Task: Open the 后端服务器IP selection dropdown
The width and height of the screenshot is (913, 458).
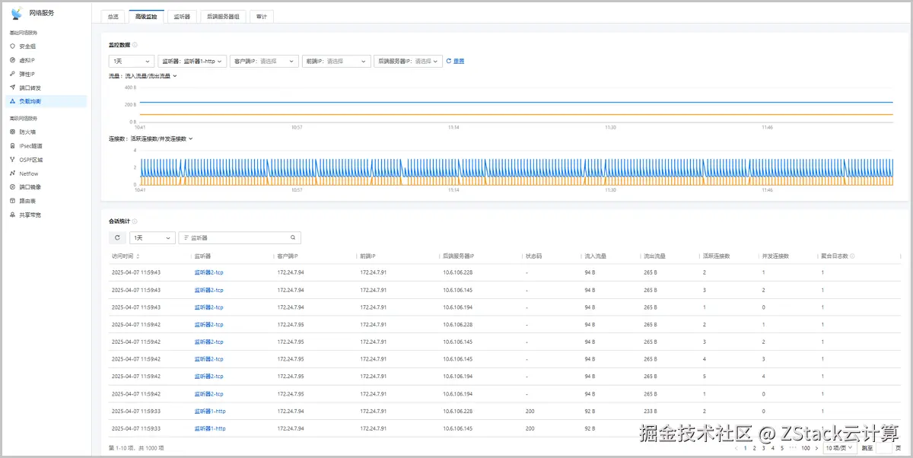Action: point(409,61)
